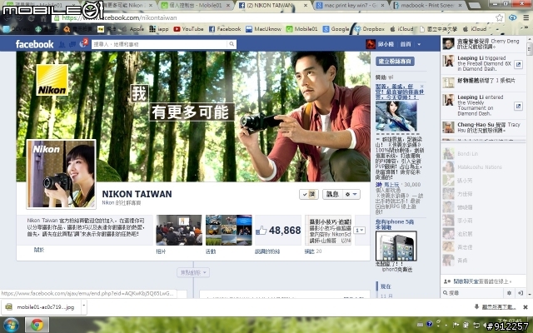Image resolution: width=533 pixels, height=333 pixels.
Task: Click the Facebook people search field
Action: point(160,44)
